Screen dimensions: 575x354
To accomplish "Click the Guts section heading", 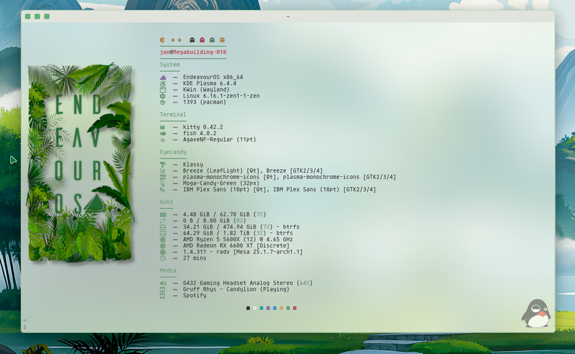I will [167, 202].
